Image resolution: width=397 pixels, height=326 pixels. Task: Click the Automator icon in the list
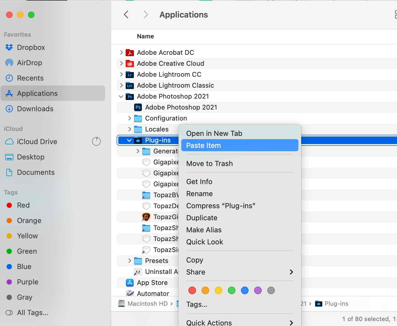pyautogui.click(x=130, y=293)
